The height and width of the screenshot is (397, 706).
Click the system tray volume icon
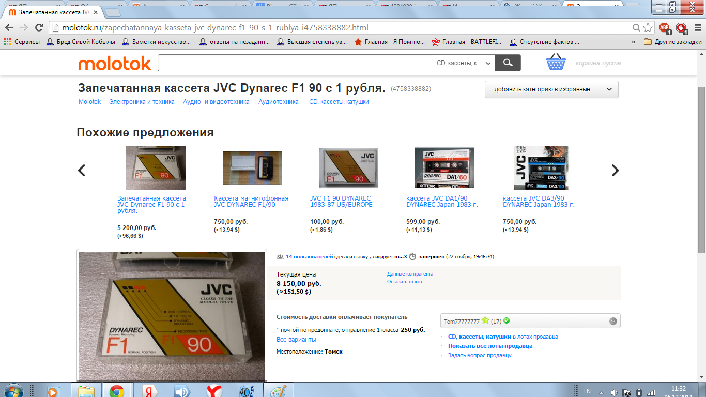pyautogui.click(x=613, y=392)
